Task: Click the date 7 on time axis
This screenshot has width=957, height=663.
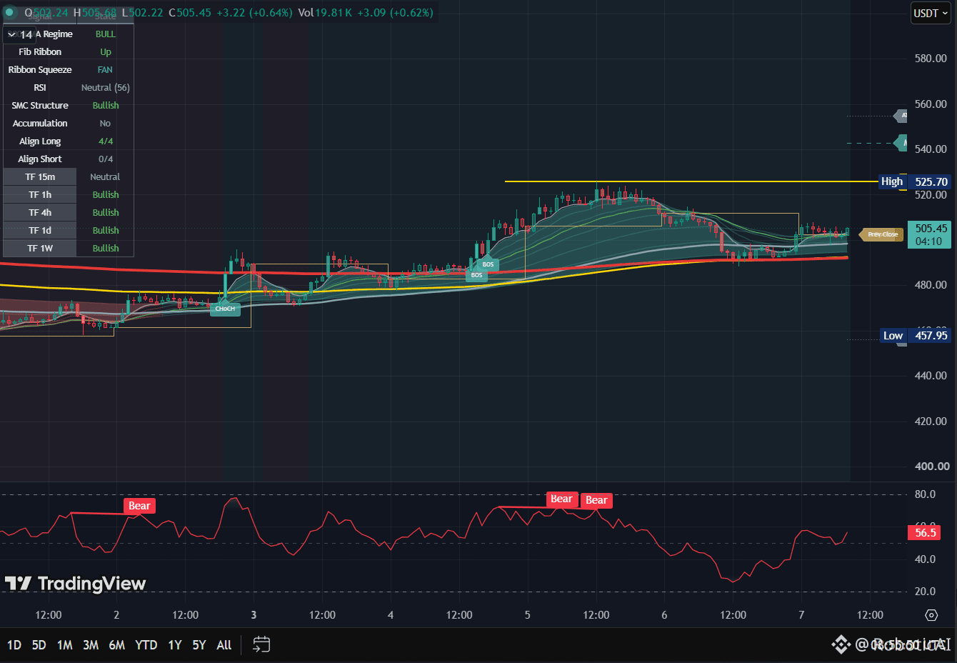Action: tap(801, 615)
